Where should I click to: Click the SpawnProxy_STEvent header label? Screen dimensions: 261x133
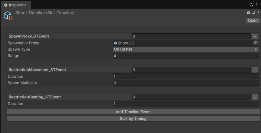click(x=29, y=36)
